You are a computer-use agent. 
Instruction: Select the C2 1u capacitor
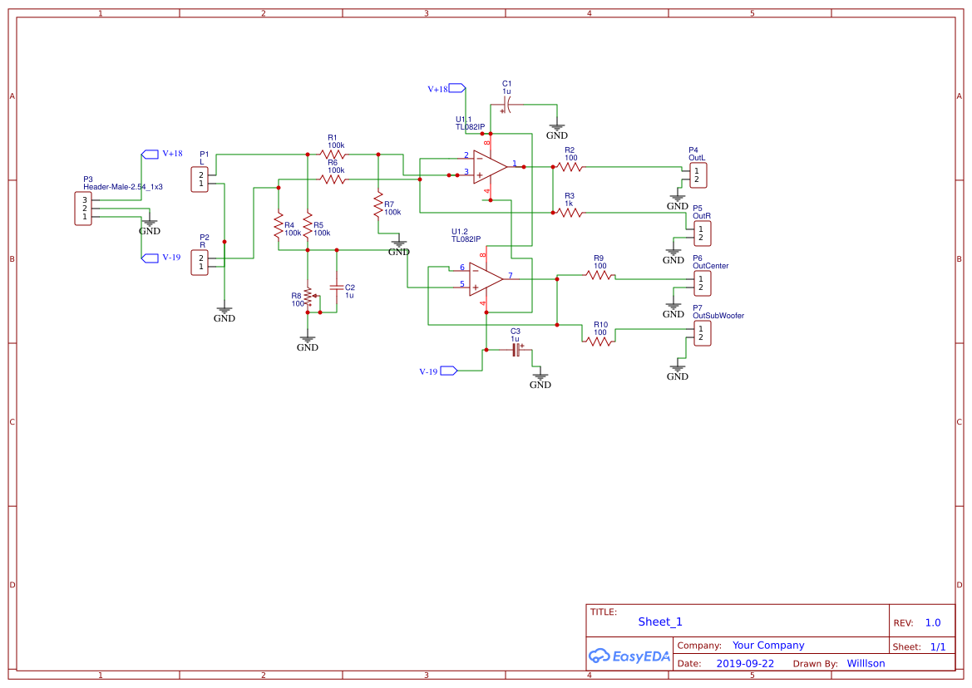338,289
